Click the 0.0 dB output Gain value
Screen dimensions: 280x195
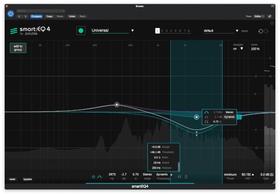pyautogui.click(x=265, y=175)
